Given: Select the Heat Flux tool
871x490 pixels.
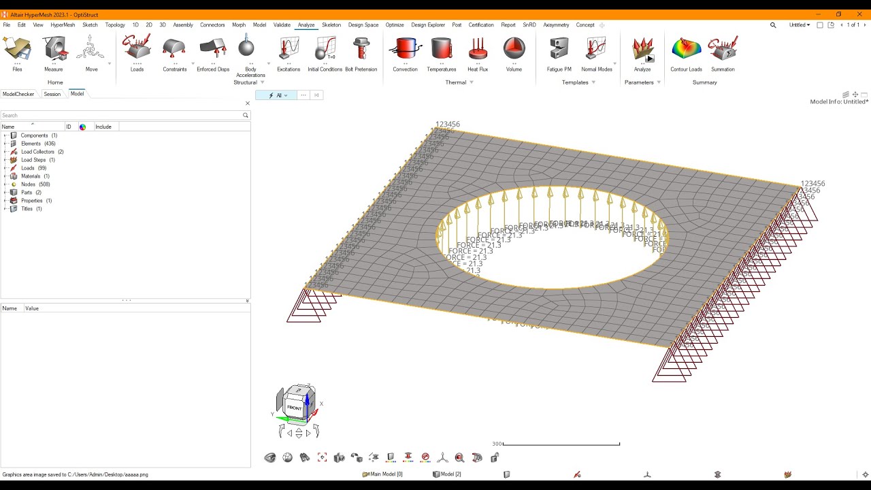Looking at the screenshot, I should pos(478,54).
